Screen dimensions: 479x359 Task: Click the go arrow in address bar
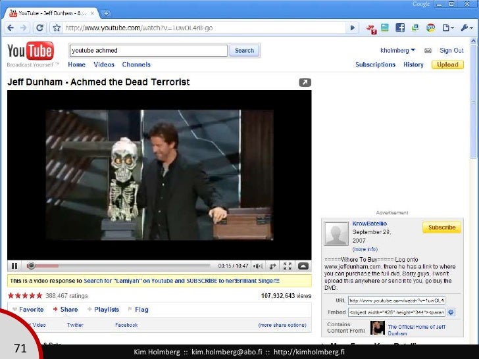tap(352, 28)
